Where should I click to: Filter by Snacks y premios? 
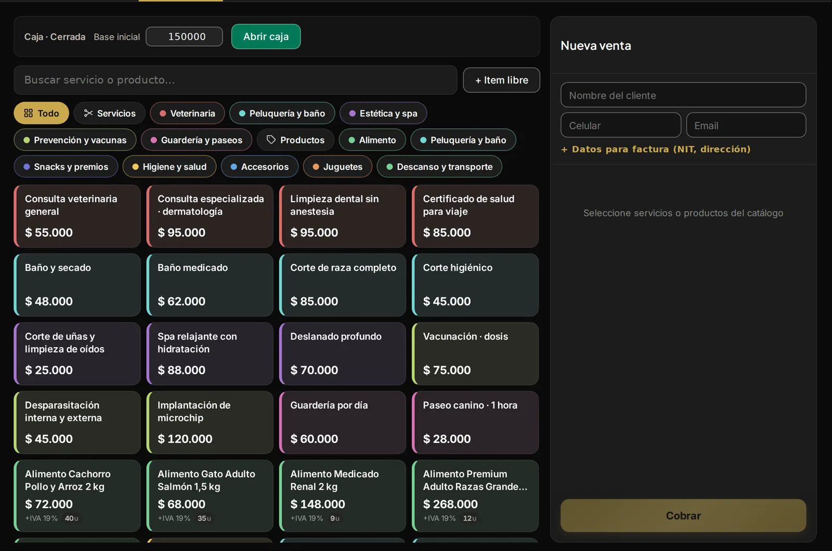click(66, 167)
